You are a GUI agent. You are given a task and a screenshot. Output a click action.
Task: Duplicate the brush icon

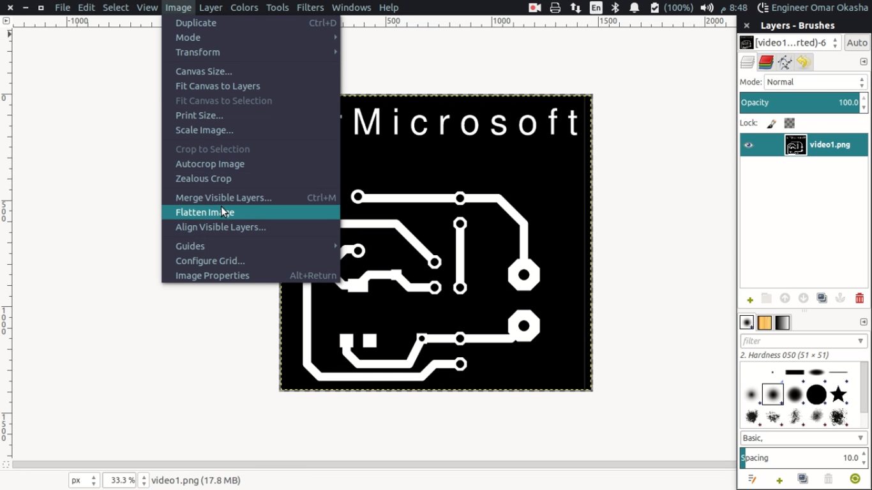click(803, 479)
